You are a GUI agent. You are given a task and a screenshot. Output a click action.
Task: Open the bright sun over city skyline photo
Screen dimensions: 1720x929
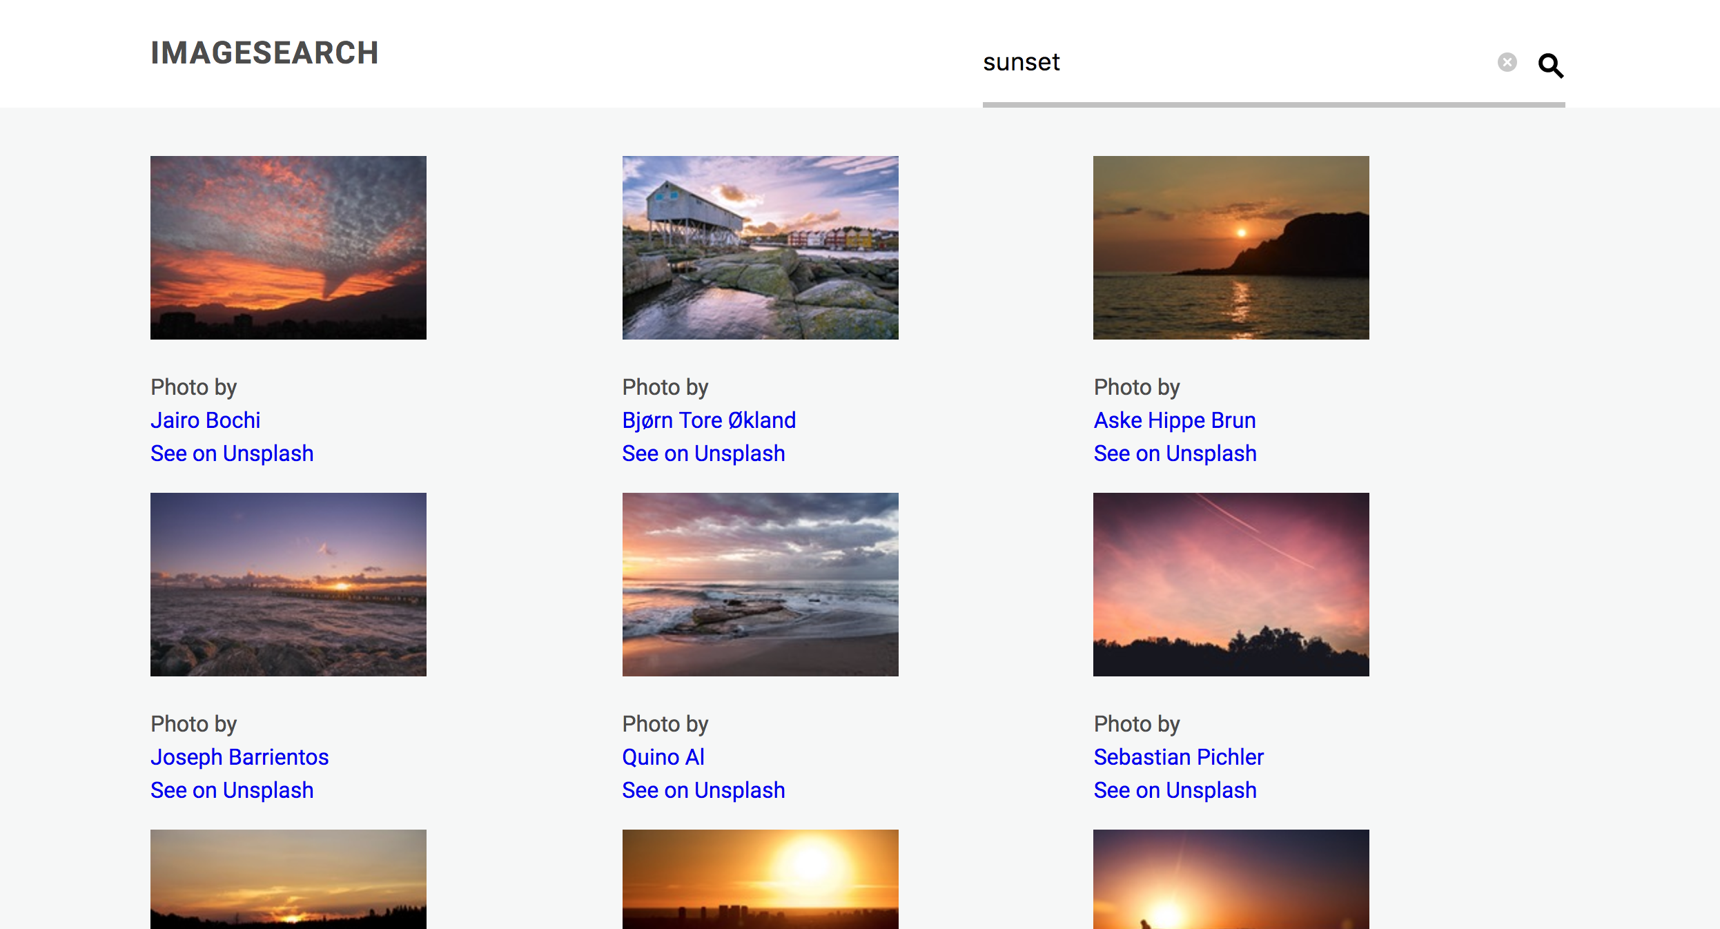(760, 879)
